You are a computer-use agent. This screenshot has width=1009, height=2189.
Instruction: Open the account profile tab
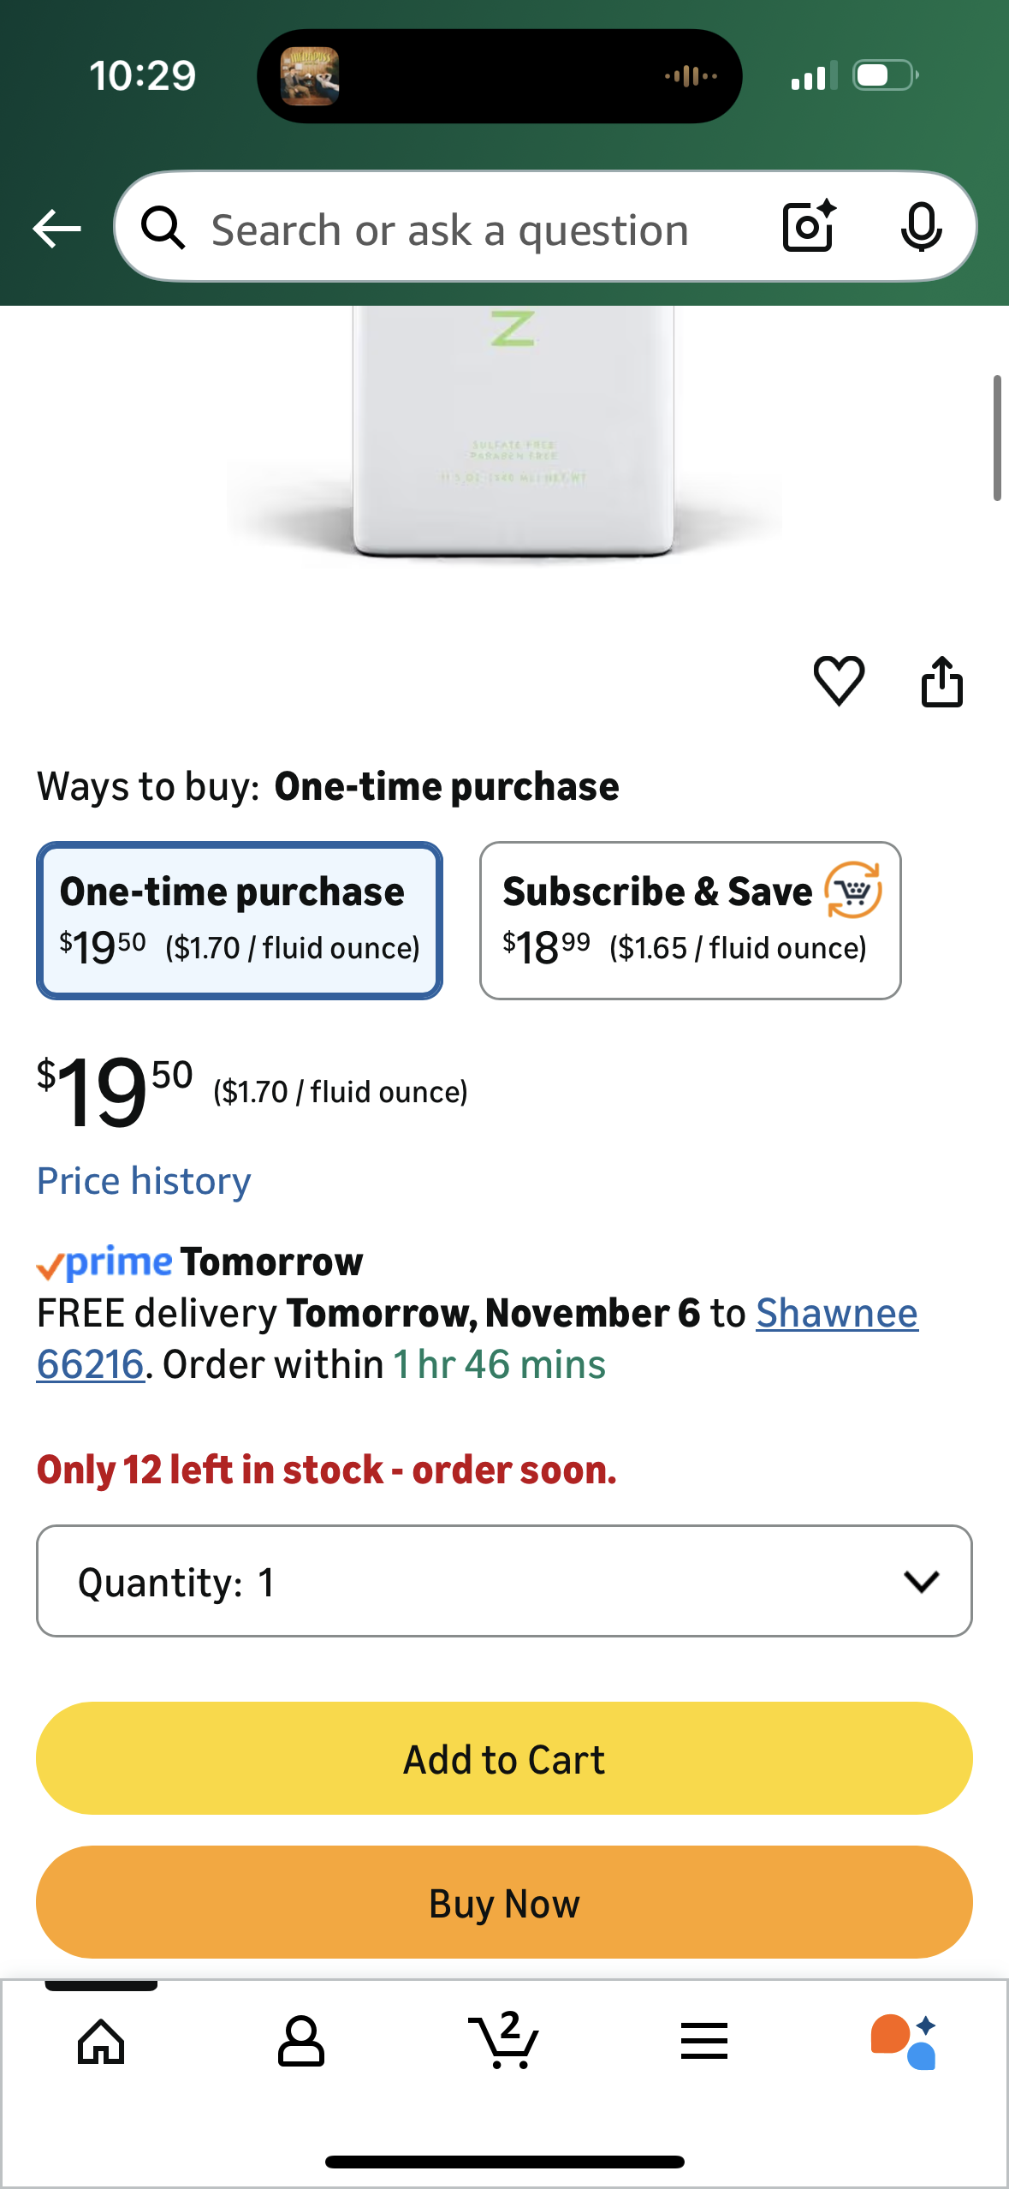coord(301,2042)
